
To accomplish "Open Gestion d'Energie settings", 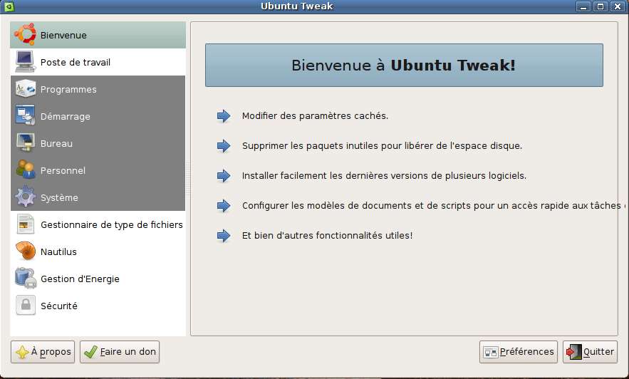I will (98, 279).
